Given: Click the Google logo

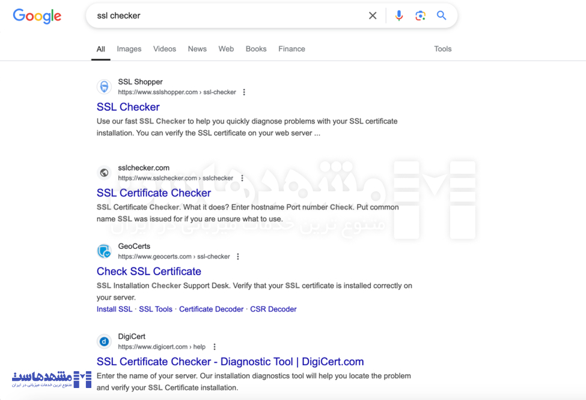Looking at the screenshot, I should (x=37, y=16).
